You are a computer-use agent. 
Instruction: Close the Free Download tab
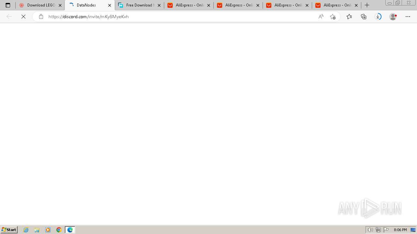coord(159,5)
